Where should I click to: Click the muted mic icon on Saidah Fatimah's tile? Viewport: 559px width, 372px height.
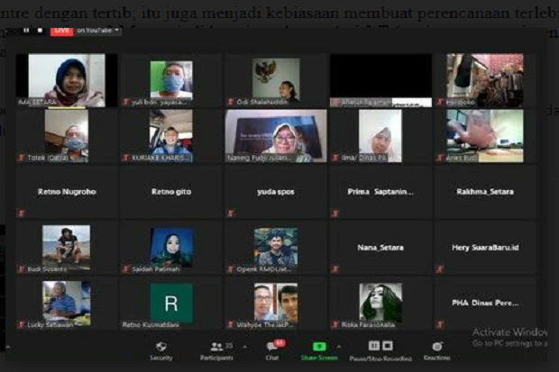(x=125, y=269)
